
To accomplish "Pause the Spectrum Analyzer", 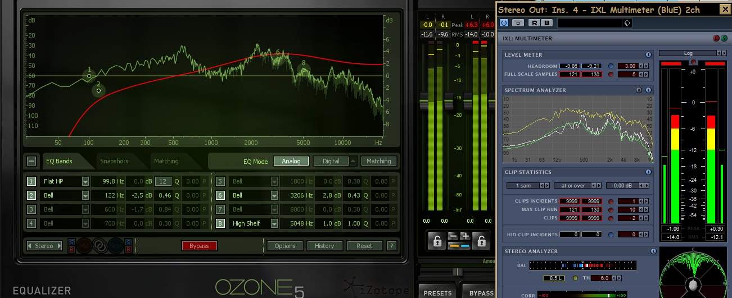I will (x=639, y=90).
